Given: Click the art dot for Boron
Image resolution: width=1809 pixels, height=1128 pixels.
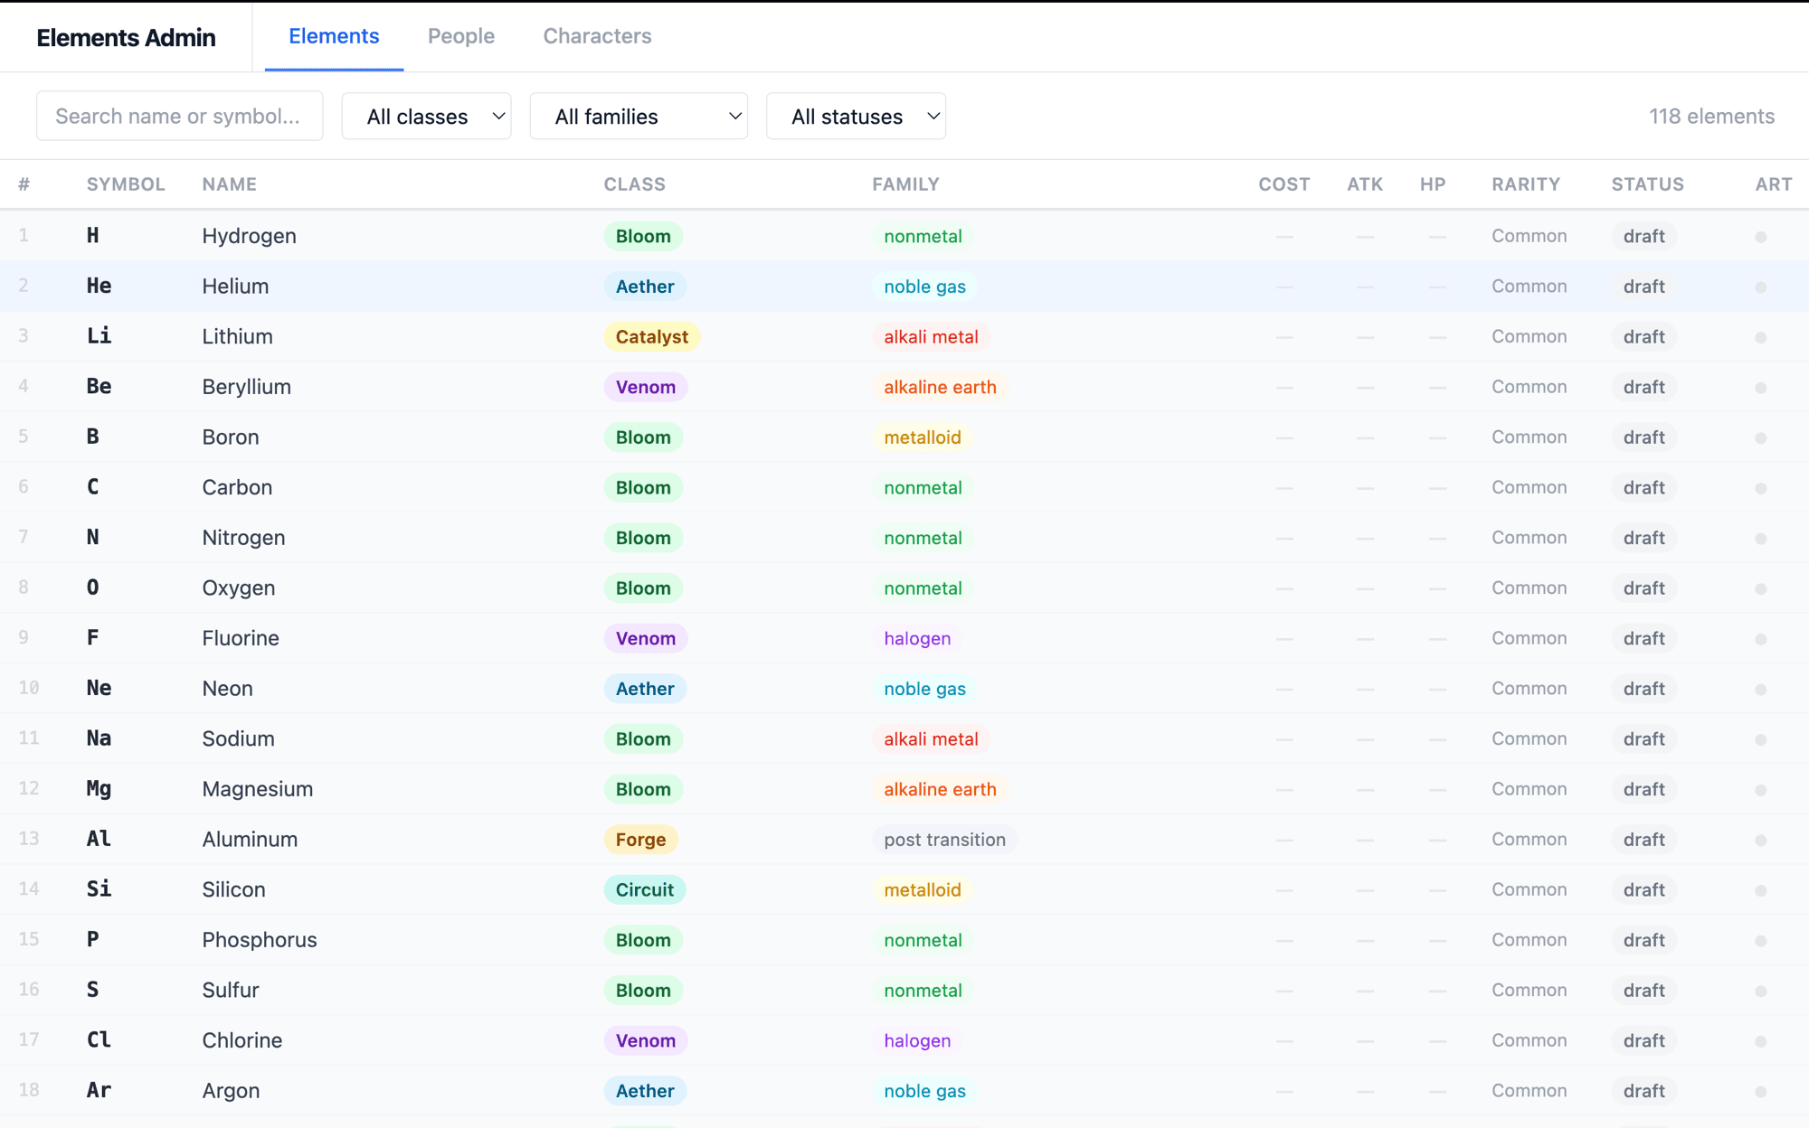Looking at the screenshot, I should 1761,438.
